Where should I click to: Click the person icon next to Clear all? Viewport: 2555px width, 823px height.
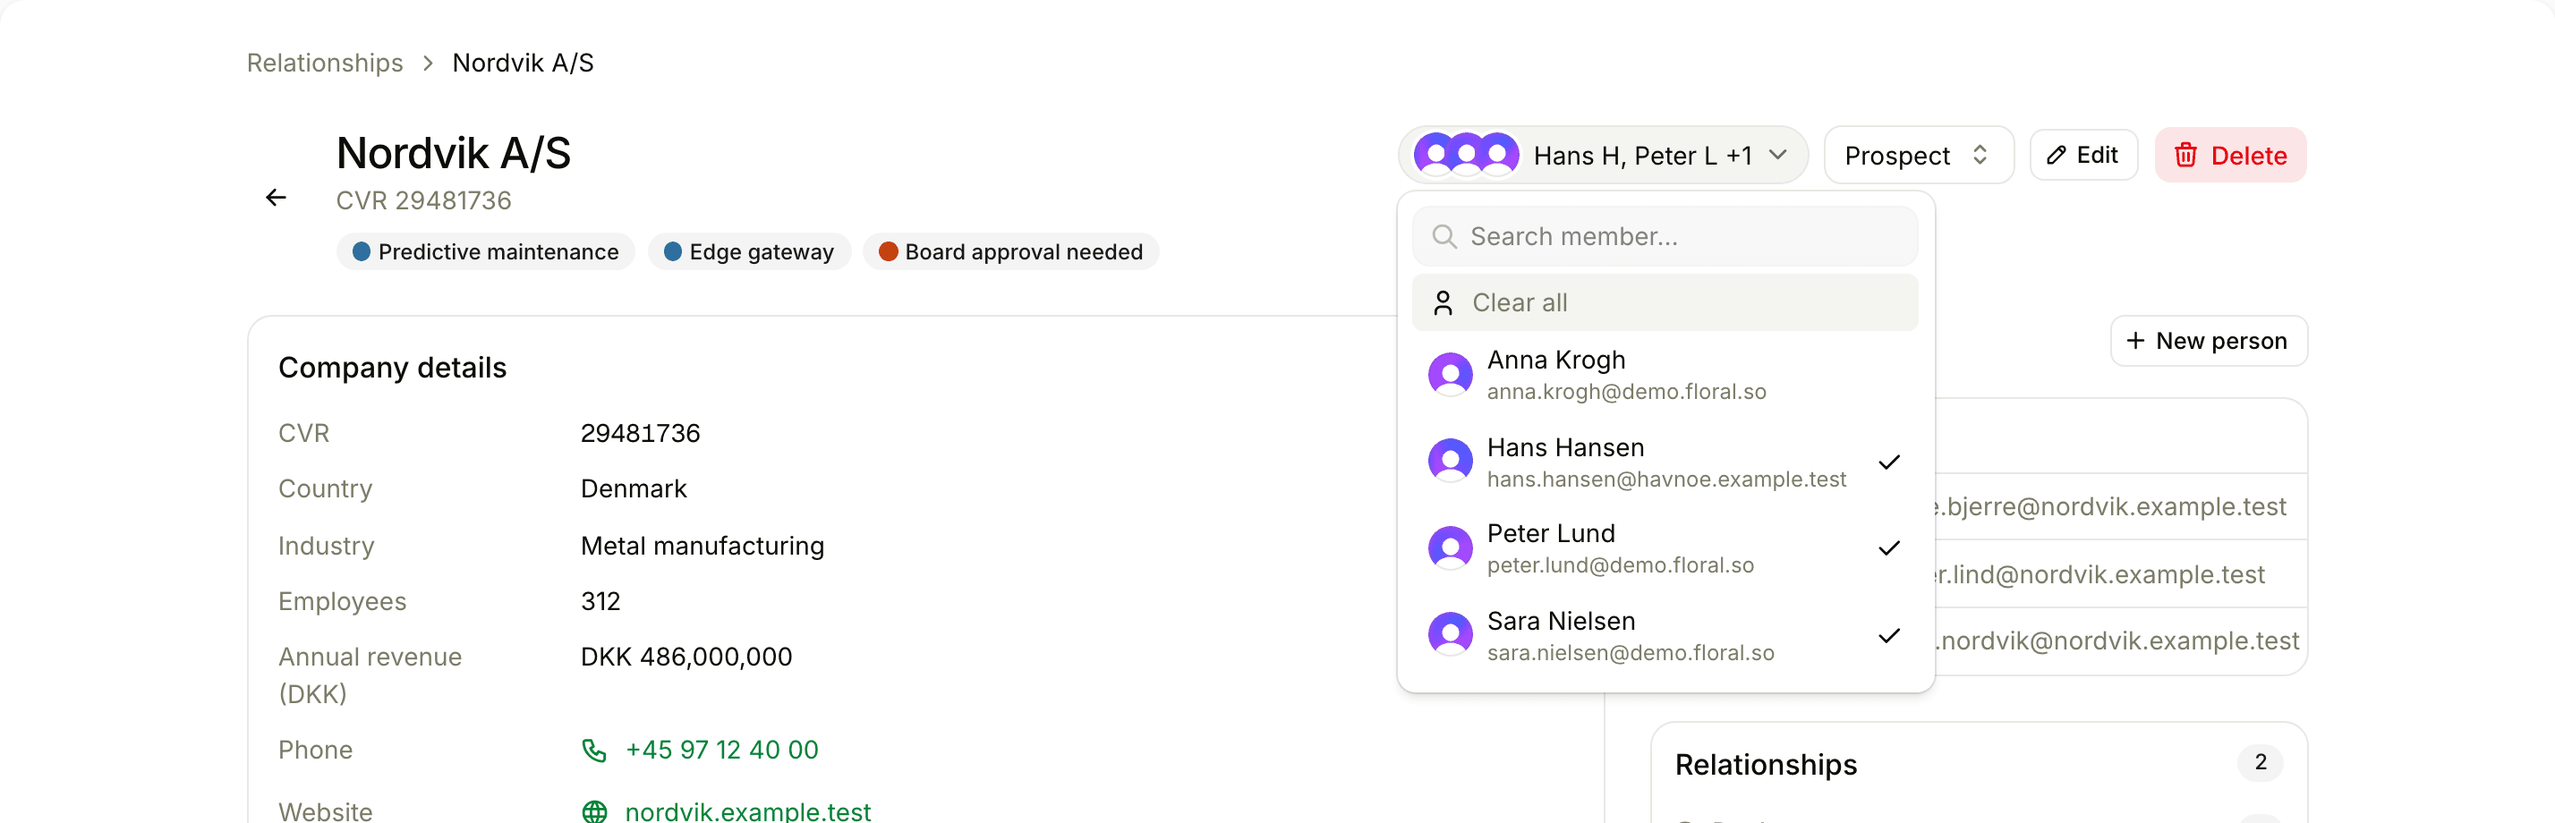click(x=1444, y=303)
